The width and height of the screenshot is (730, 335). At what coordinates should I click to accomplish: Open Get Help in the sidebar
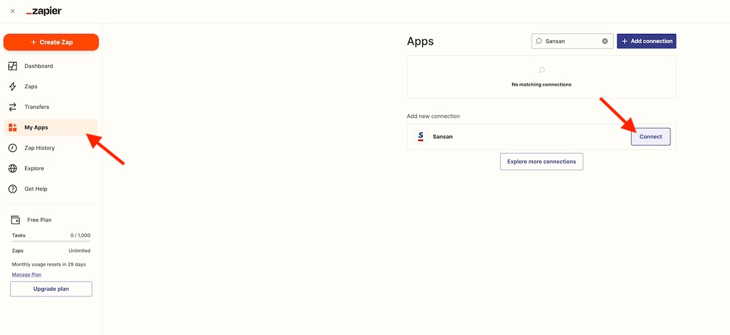tap(51, 189)
